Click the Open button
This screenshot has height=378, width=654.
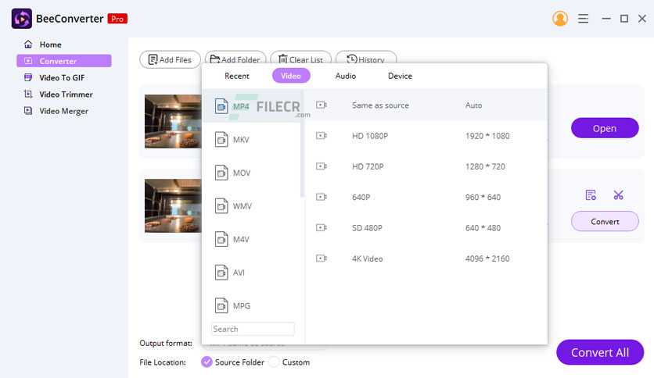pyautogui.click(x=605, y=128)
